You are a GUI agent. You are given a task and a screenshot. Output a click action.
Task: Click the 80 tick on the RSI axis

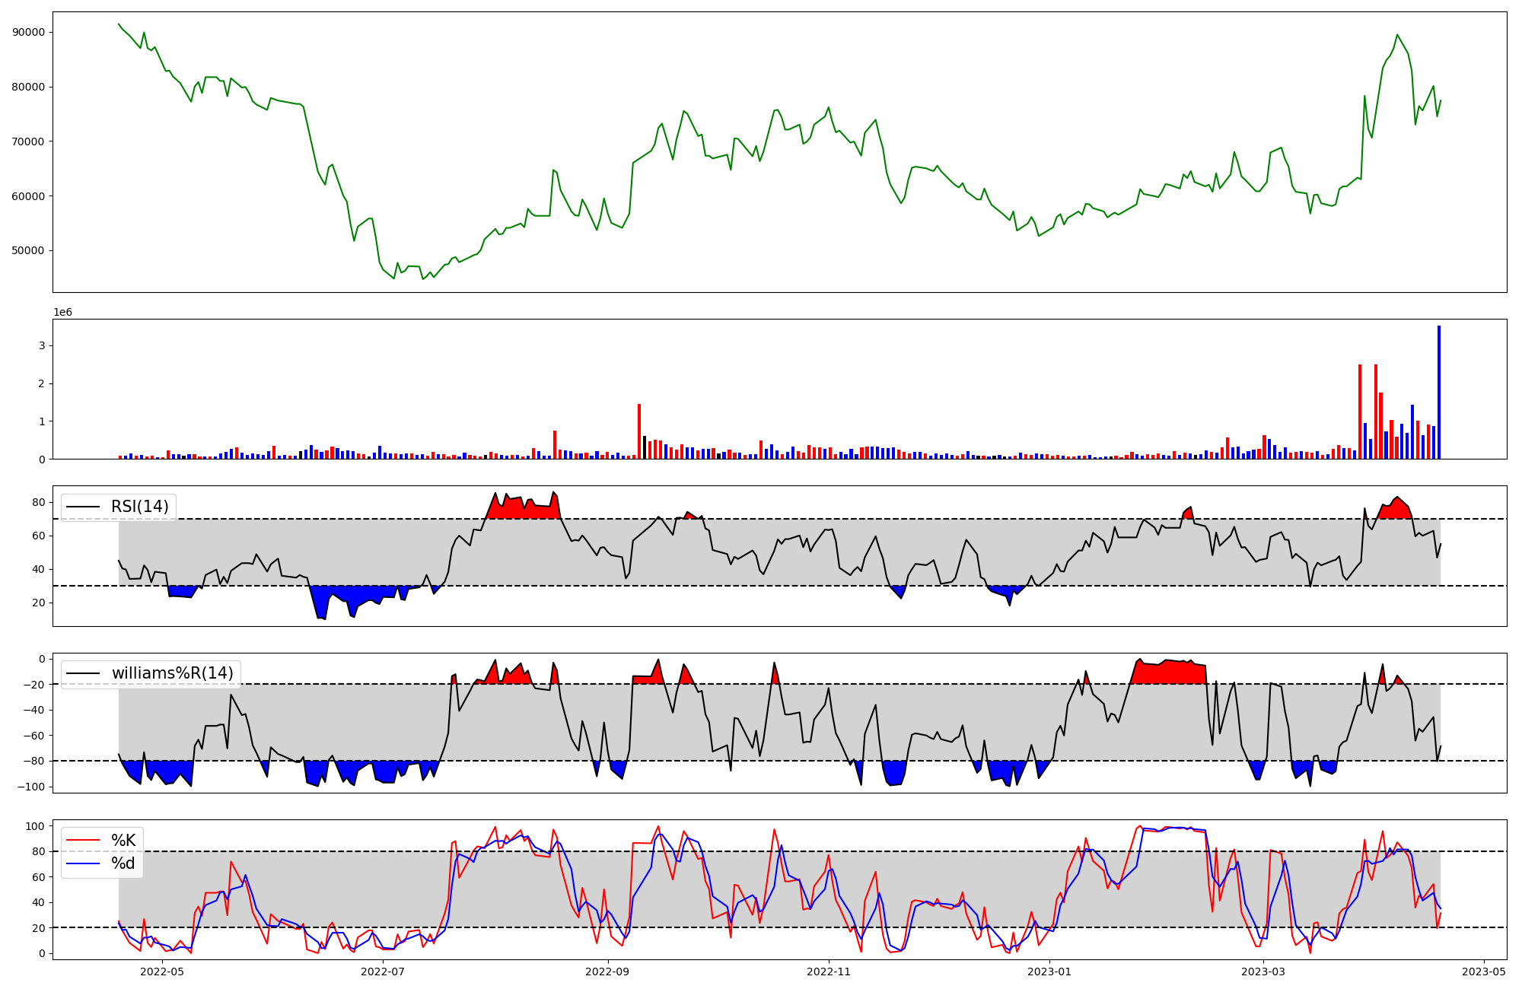[x=39, y=503]
